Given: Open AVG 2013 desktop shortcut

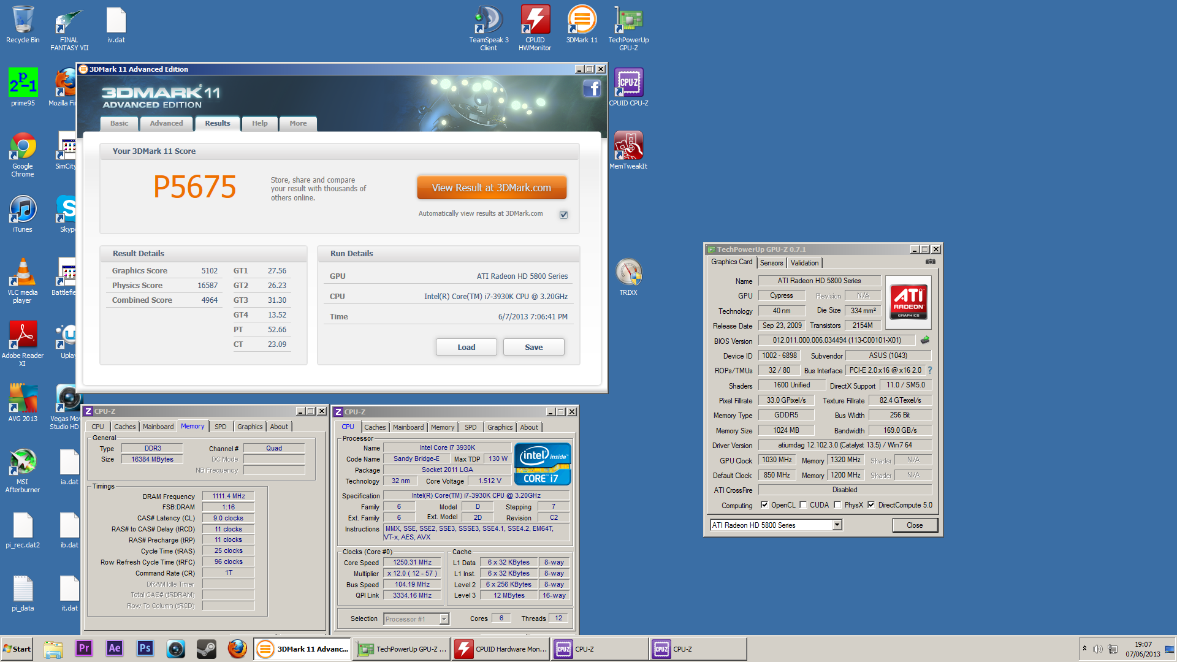Looking at the screenshot, I should click(x=23, y=403).
